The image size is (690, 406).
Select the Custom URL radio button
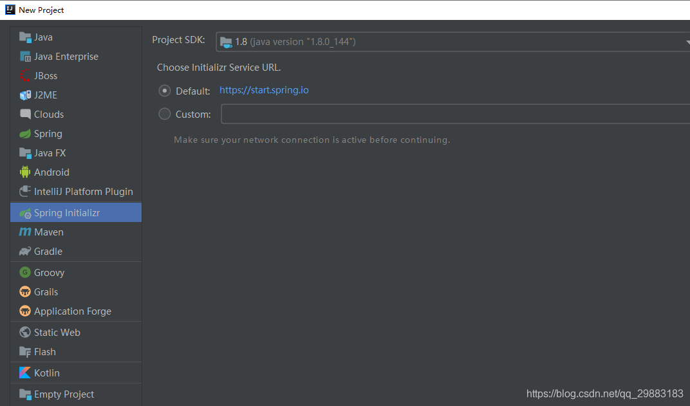tap(165, 115)
